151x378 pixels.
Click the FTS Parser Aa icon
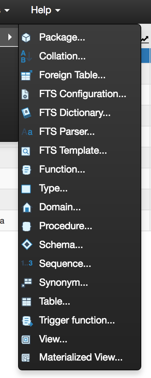[x=27, y=132]
